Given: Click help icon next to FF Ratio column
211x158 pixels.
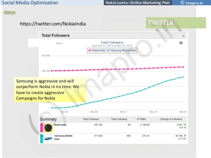Looking at the screenshot, I should coord(148,119).
